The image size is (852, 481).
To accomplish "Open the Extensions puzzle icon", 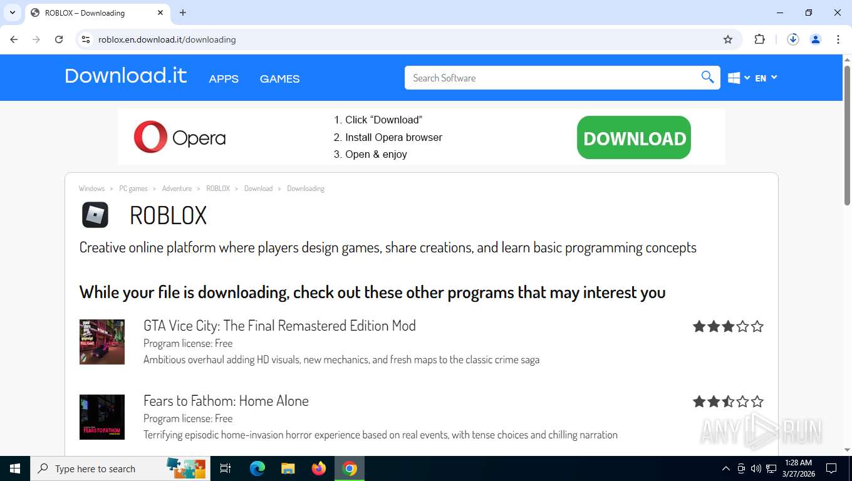I will click(x=760, y=39).
